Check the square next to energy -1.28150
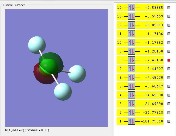176x136 pixels. (x=169, y=52)
